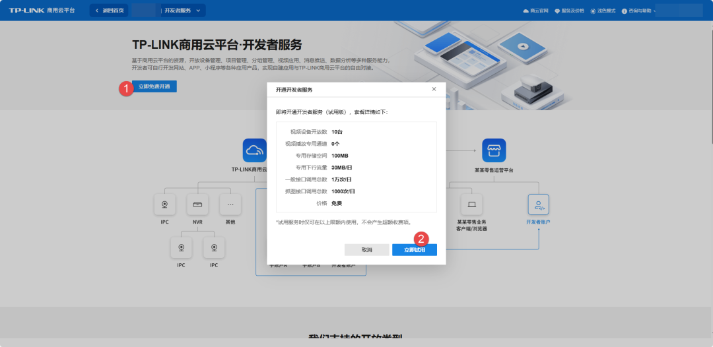
Task: Click the TP-LINK商用云 cloud icon
Action: [255, 150]
